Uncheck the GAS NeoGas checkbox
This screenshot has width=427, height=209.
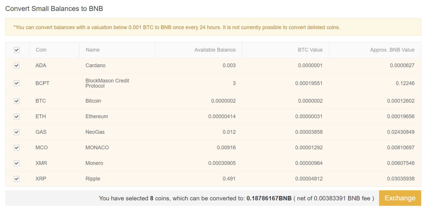(17, 132)
